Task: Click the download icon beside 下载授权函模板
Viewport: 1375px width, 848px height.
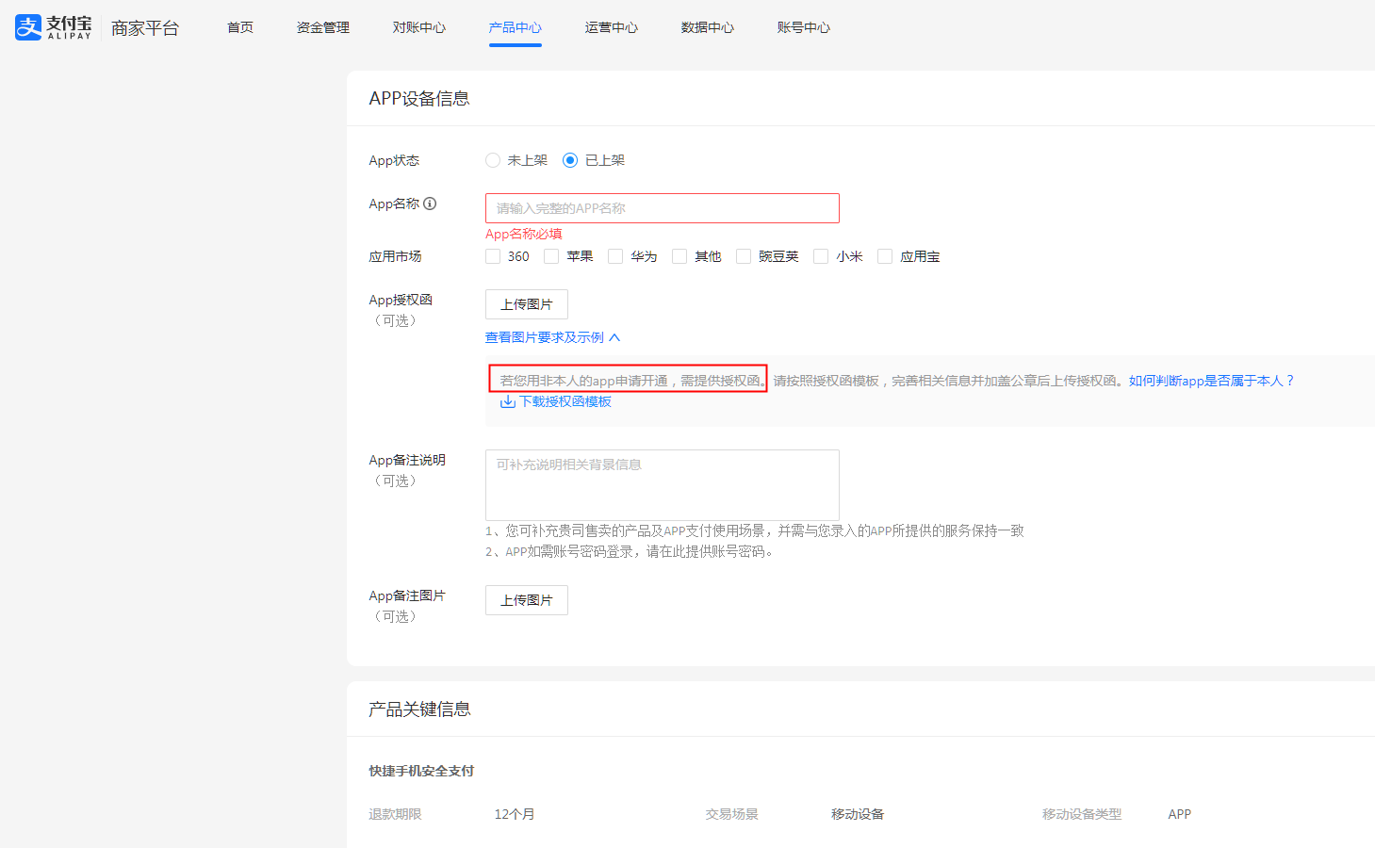Action: click(x=507, y=401)
